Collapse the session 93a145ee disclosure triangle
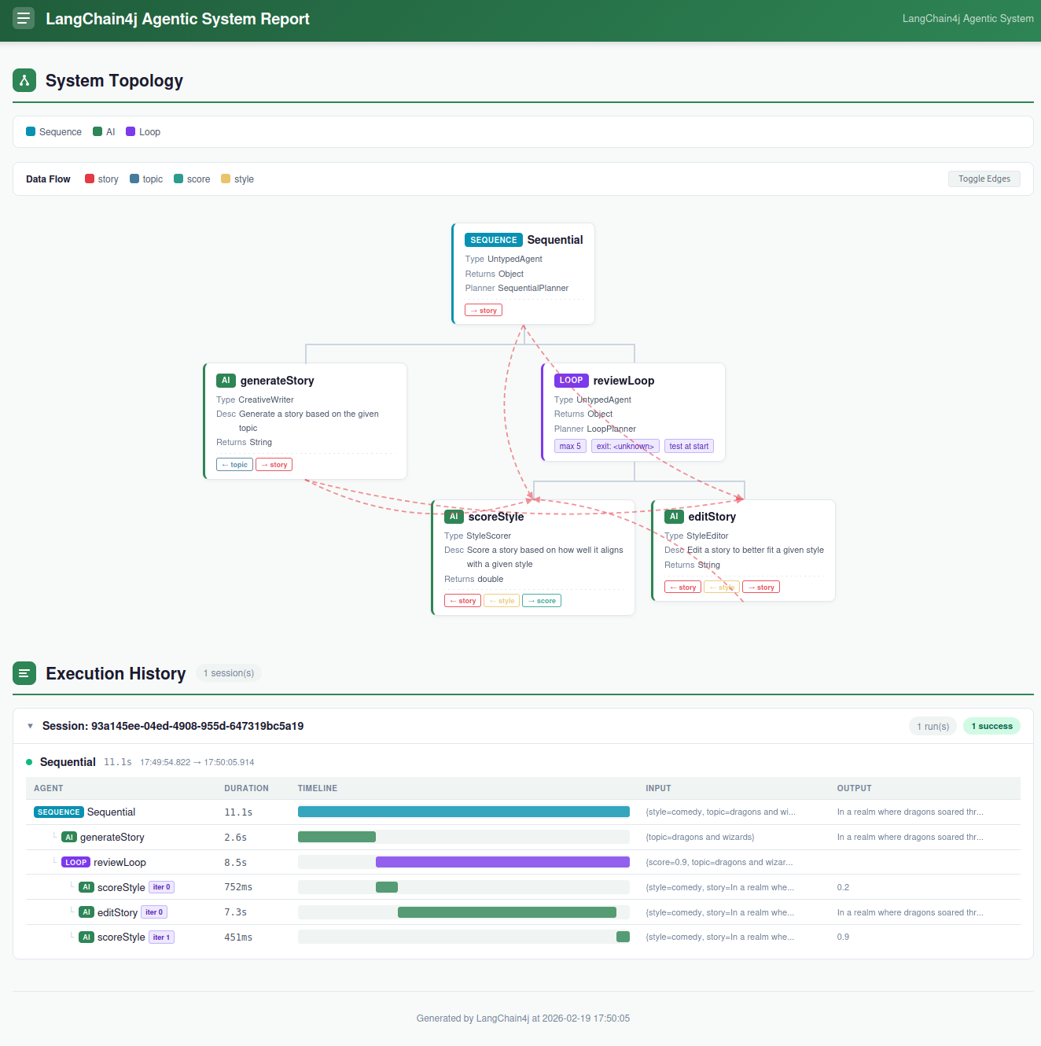Screen dimensions: 1041x1046 point(30,726)
